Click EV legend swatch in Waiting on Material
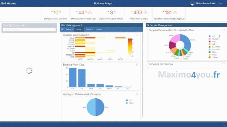The image size is (227, 127). click(x=127, y=100)
